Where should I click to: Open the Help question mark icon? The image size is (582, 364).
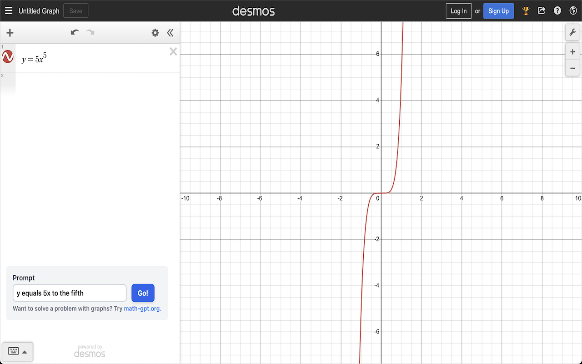tap(557, 10)
